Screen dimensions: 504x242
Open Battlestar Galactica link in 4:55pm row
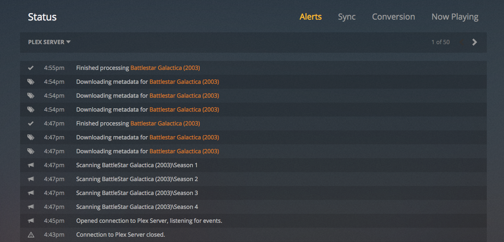point(165,68)
